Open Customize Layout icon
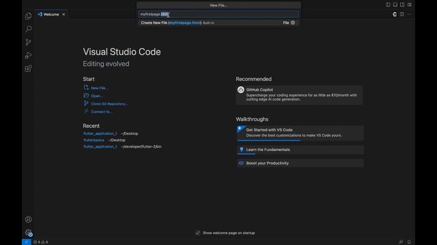The height and width of the screenshot is (245, 437). [x=410, y=5]
